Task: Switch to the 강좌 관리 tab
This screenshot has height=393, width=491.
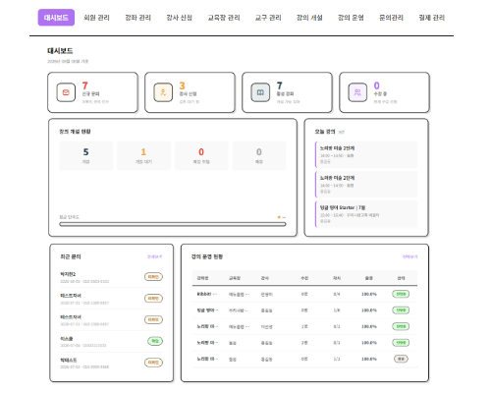Action: pyautogui.click(x=137, y=18)
